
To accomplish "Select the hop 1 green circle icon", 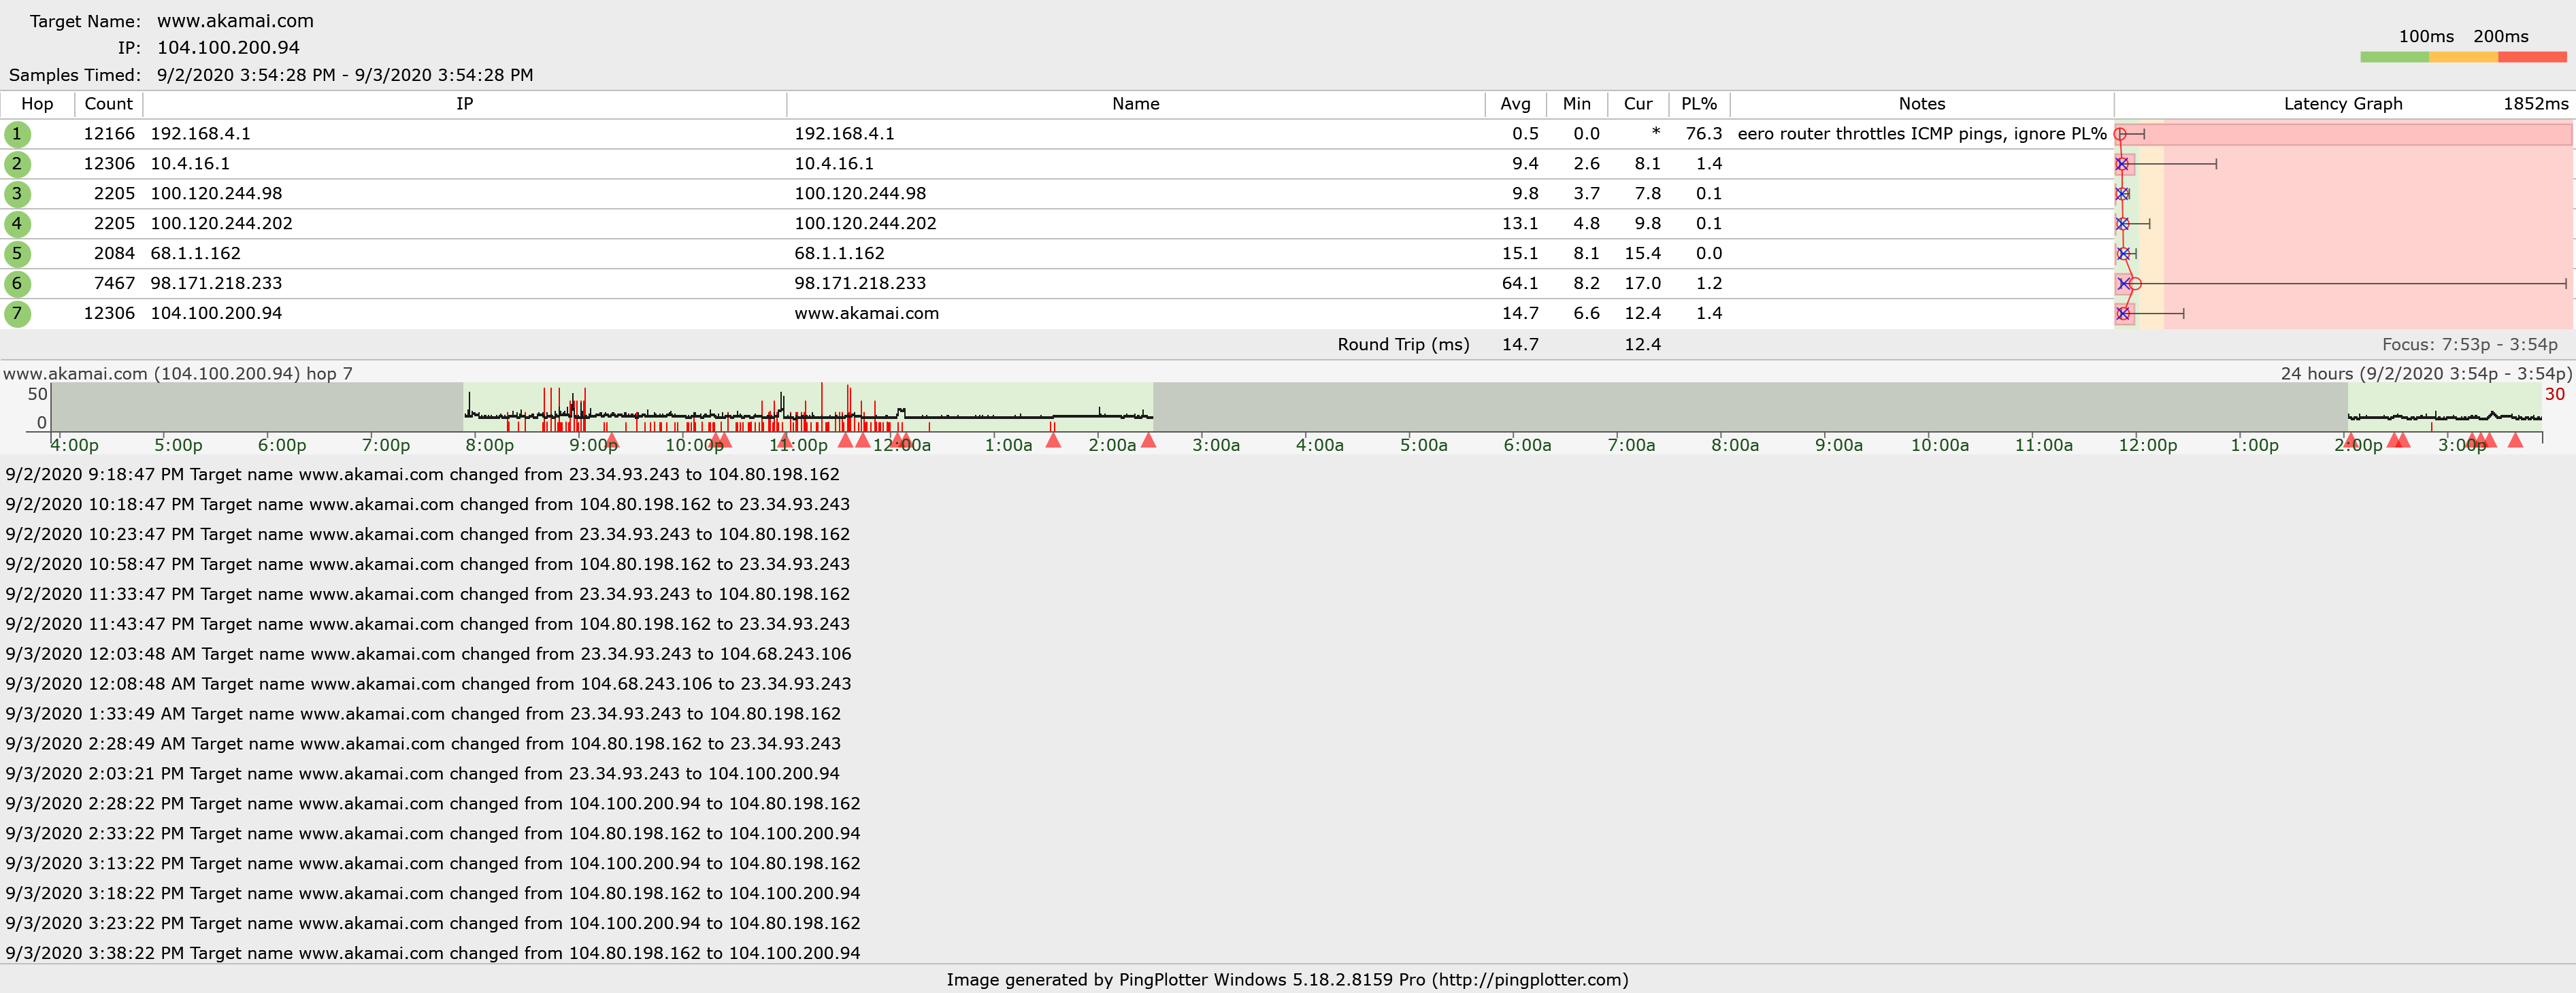I will click(x=17, y=134).
